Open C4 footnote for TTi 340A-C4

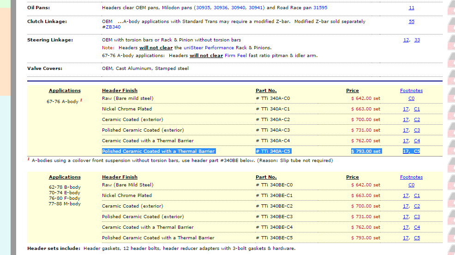click(x=417, y=141)
